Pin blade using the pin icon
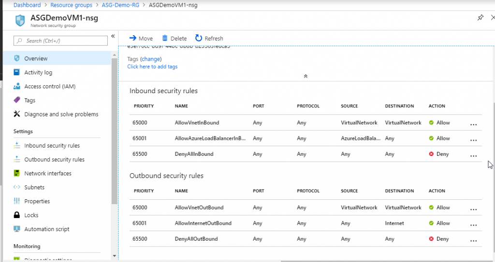The height and width of the screenshot is (262, 495). (480, 17)
